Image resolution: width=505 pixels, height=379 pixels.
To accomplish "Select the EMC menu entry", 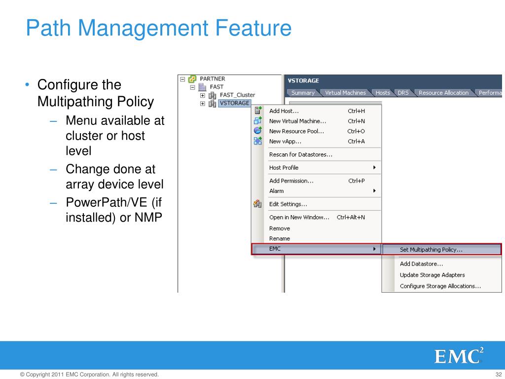I will click(x=316, y=249).
